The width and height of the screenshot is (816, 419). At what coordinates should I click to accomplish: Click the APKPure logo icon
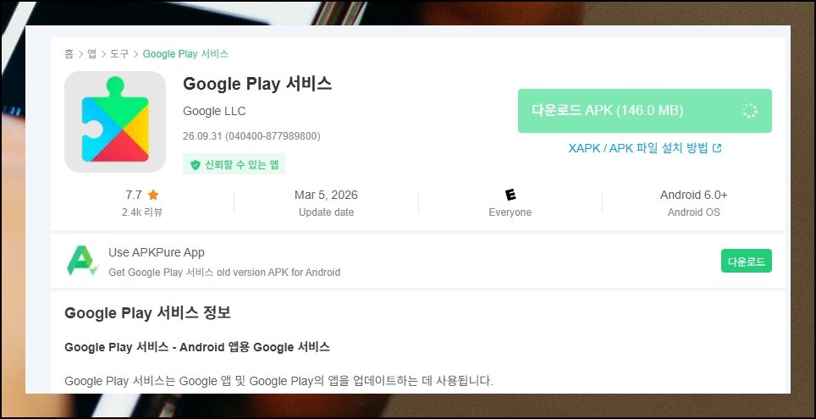[x=82, y=261]
